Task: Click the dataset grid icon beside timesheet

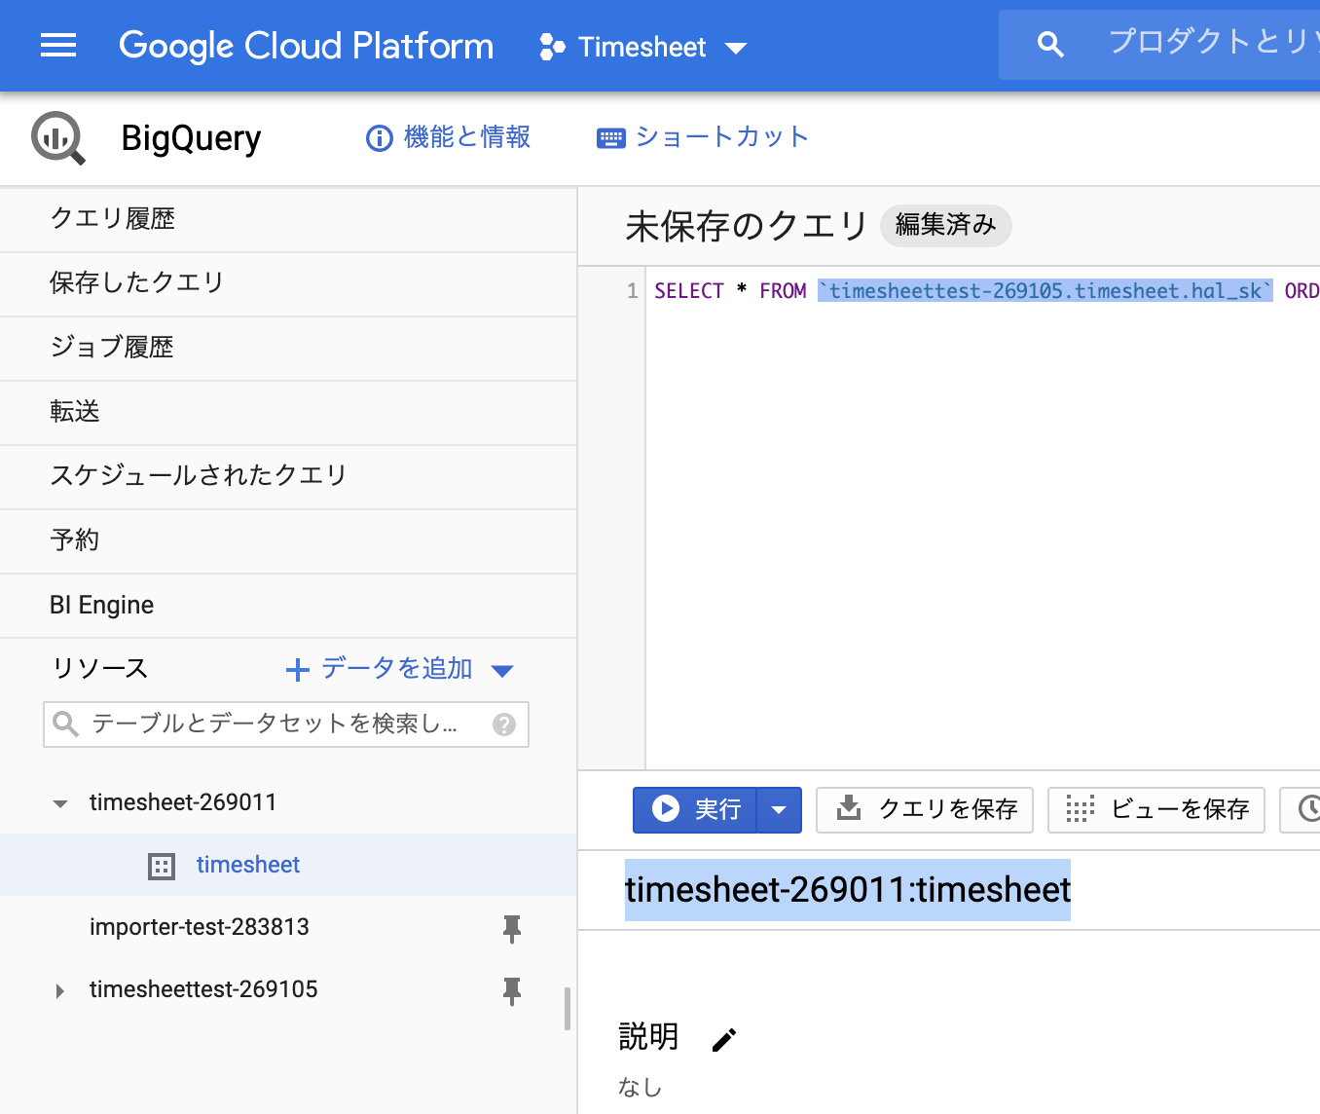Action: 162,866
